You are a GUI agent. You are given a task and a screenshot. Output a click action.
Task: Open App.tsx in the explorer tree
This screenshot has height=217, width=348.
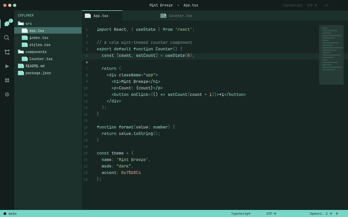(48, 31)
